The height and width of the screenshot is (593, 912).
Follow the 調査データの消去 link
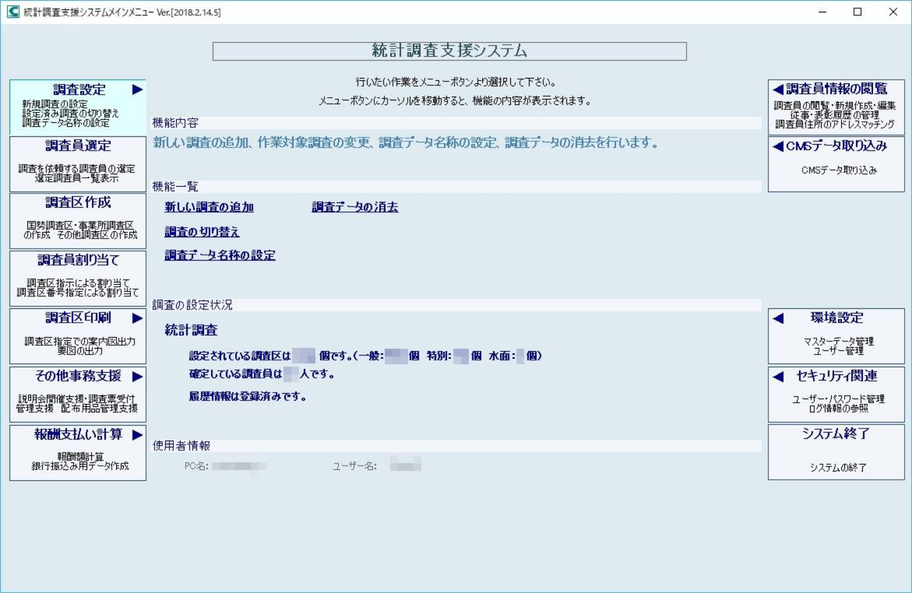coord(355,207)
